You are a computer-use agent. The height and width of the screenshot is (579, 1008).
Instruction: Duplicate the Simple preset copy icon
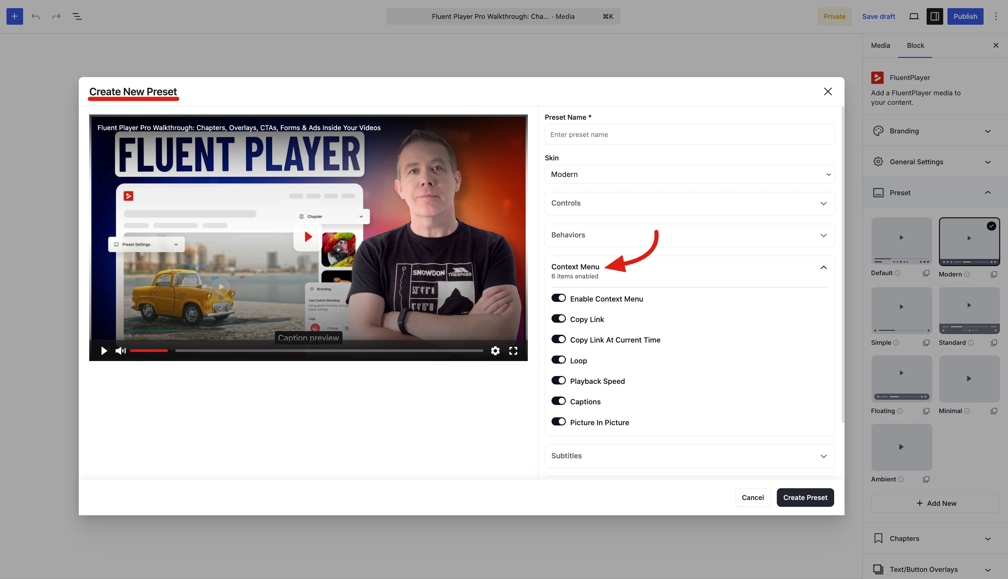[x=926, y=343]
